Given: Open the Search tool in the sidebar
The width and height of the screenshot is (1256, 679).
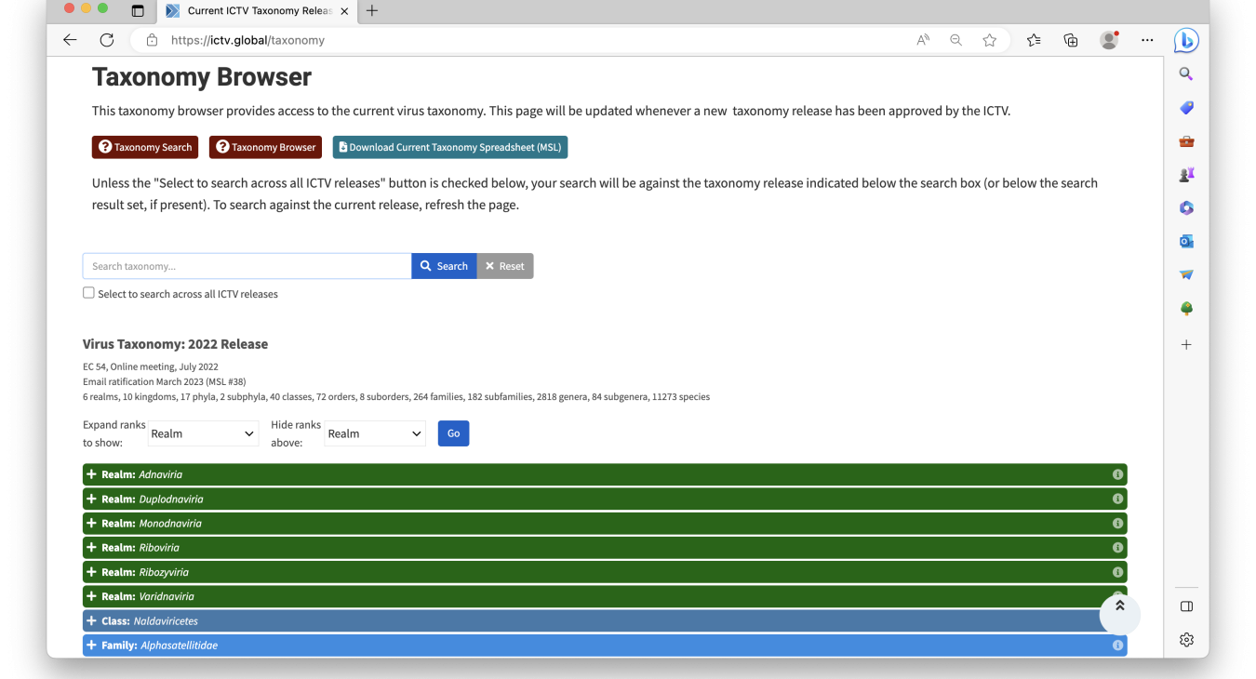Looking at the screenshot, I should [1185, 73].
